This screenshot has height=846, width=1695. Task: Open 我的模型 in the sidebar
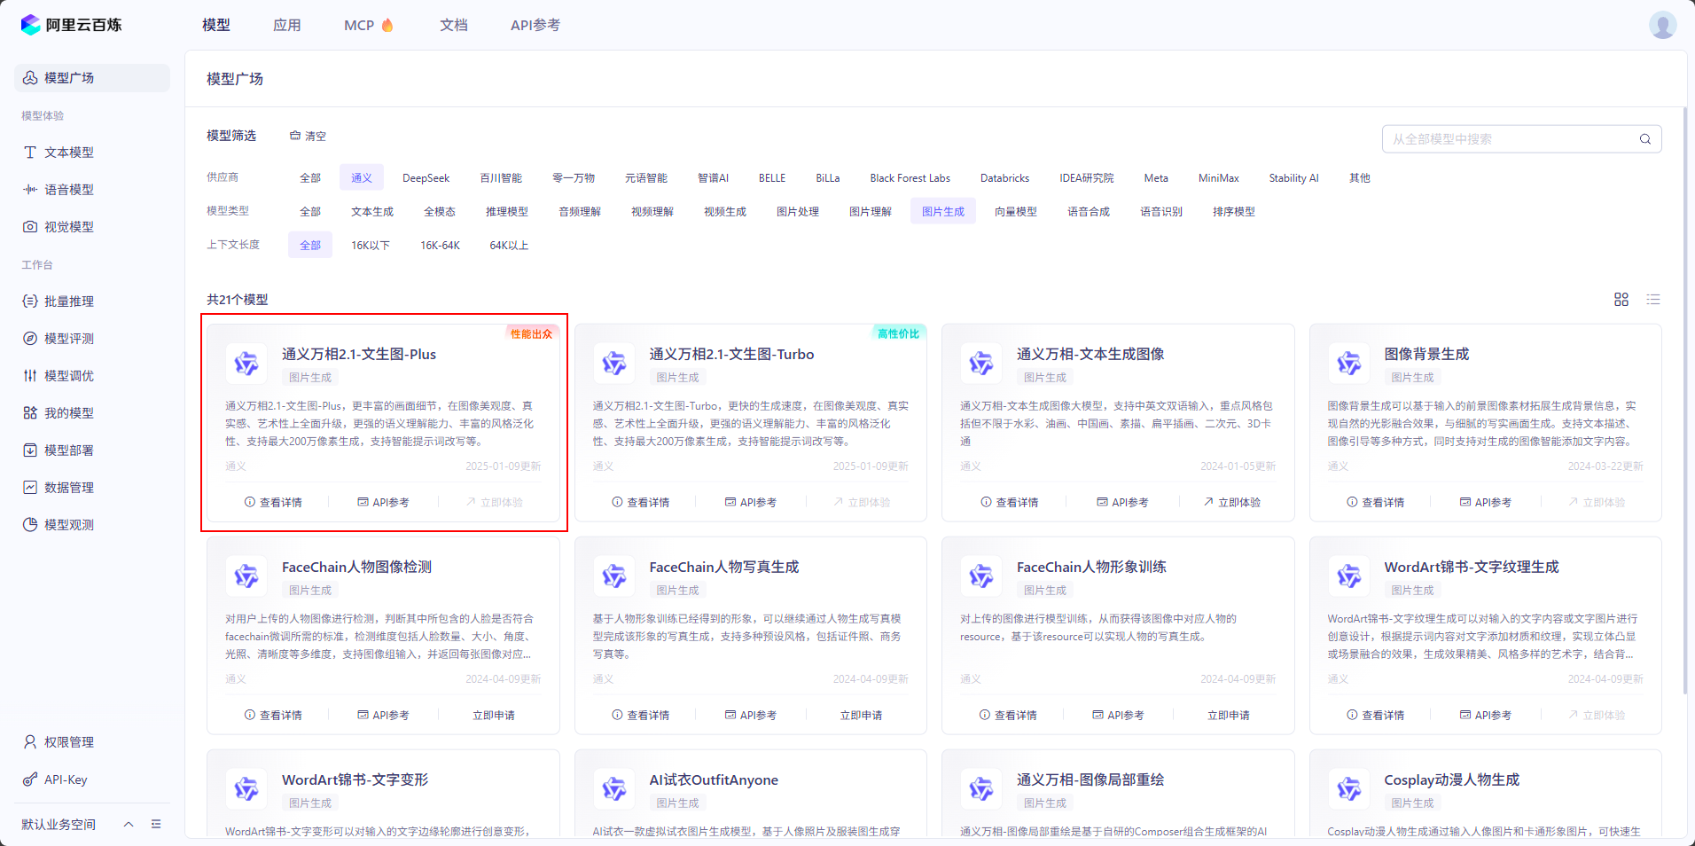coord(92,413)
